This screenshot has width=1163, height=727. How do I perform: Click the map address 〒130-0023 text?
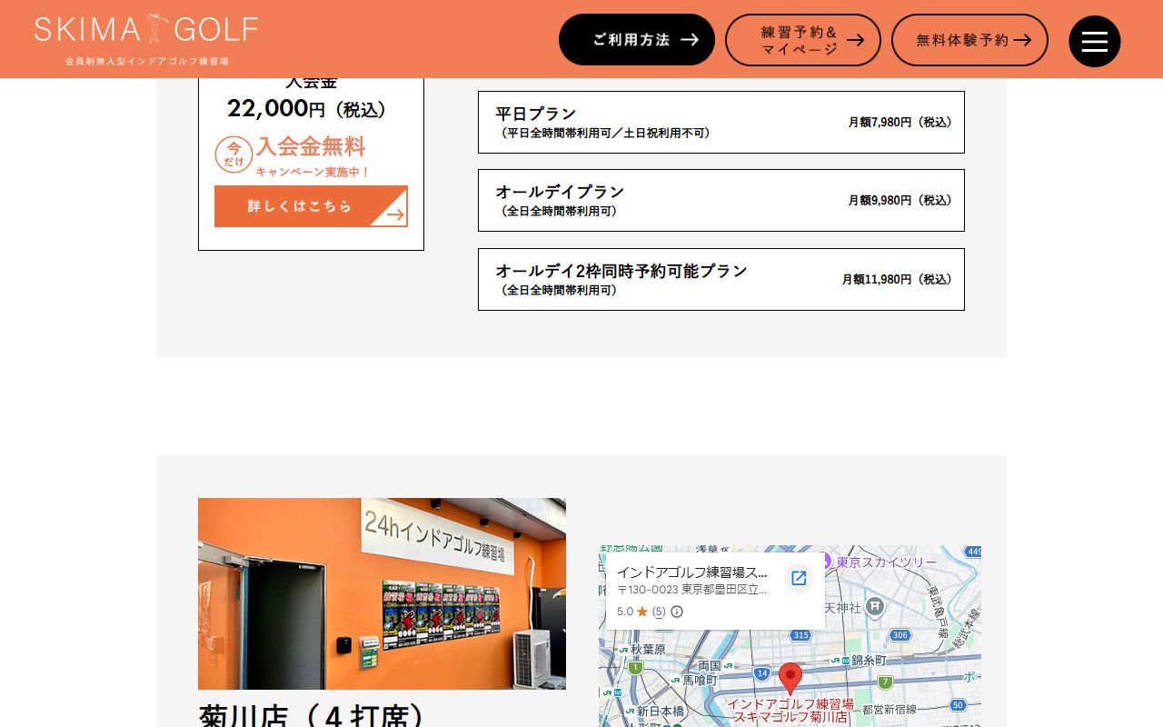[692, 590]
